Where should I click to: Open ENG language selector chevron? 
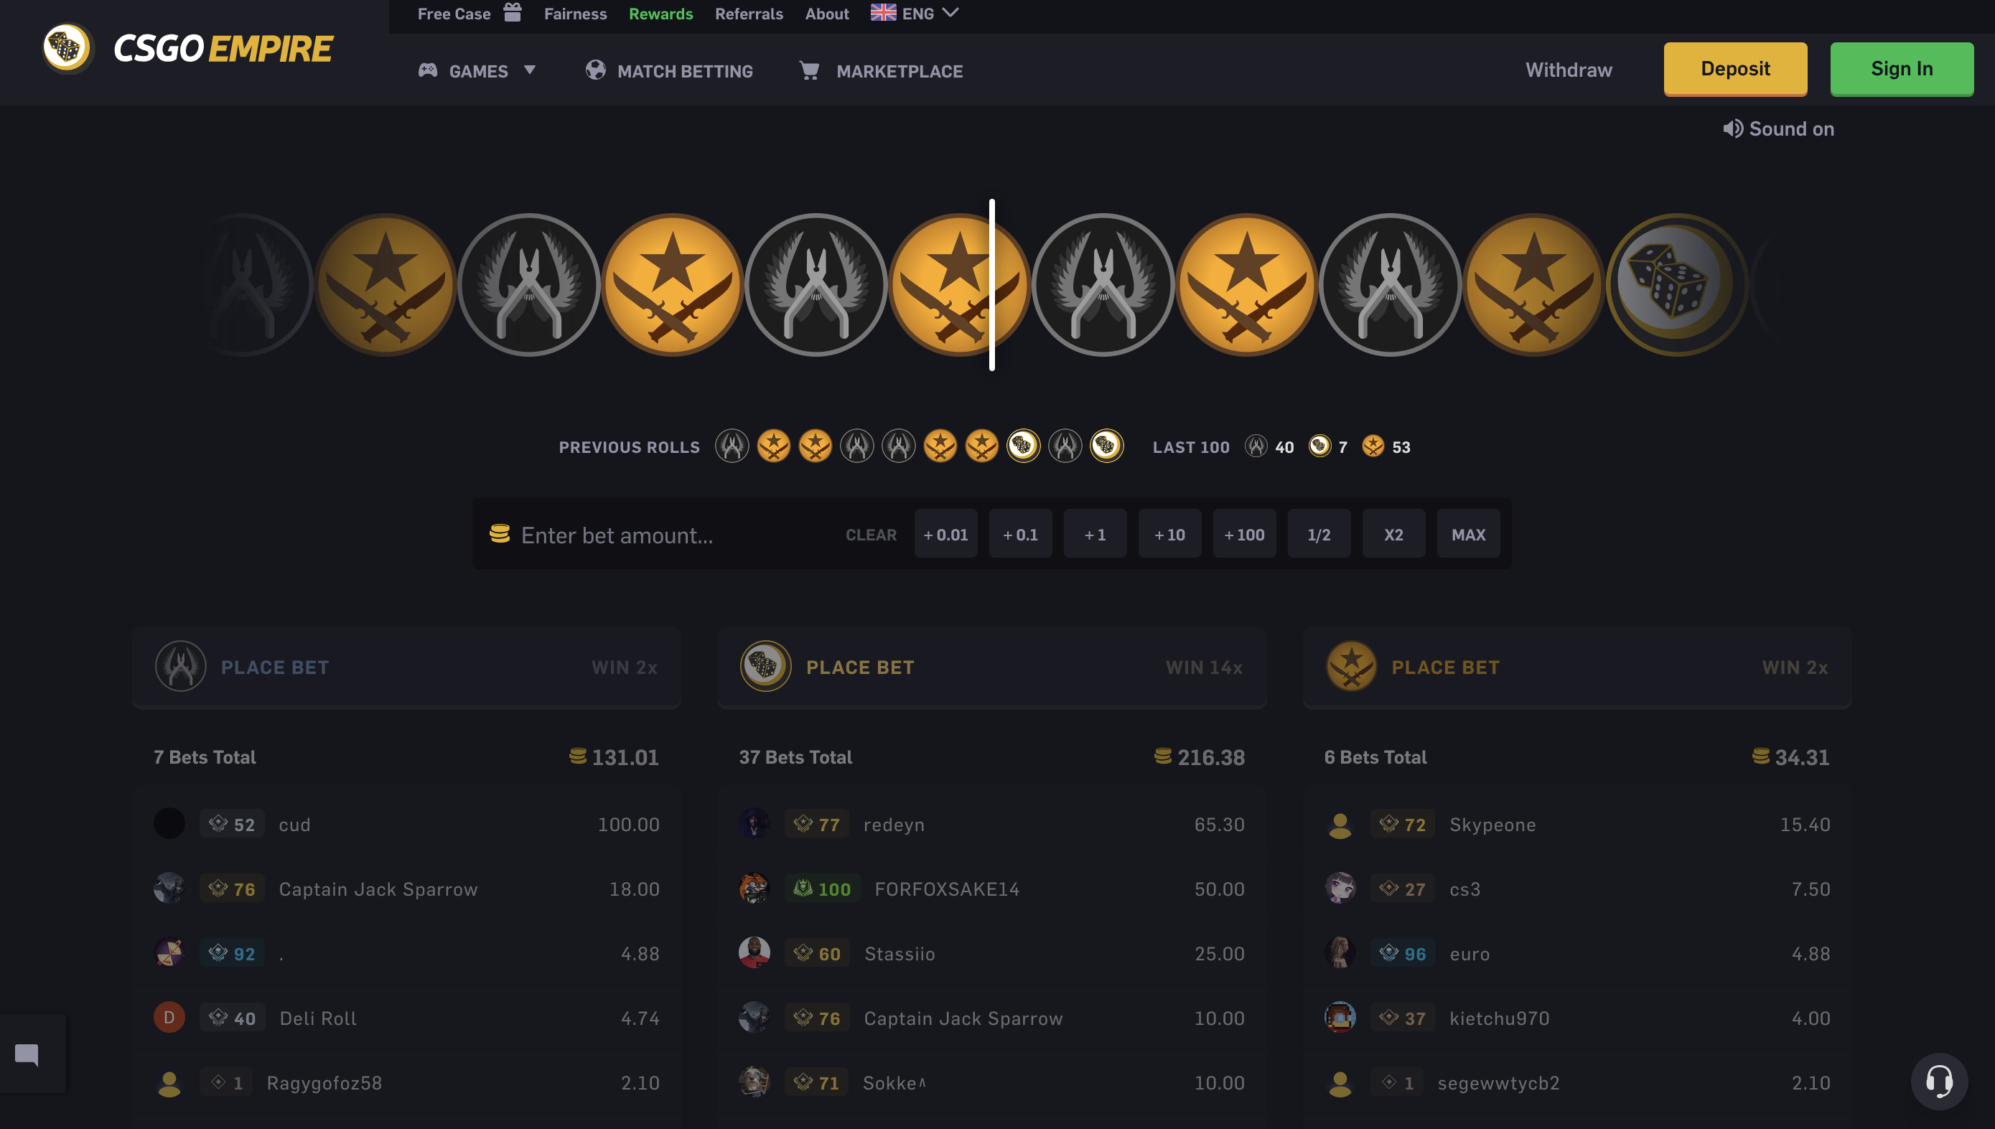(x=950, y=12)
